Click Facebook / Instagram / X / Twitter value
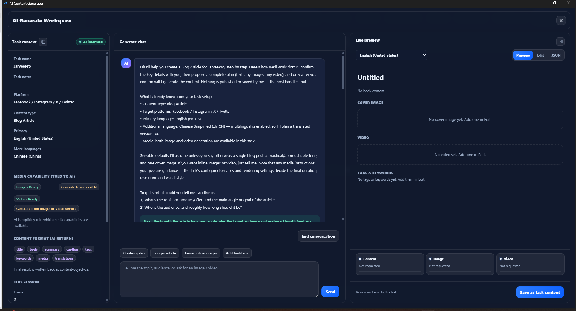This screenshot has width=576, height=311. 44,102
